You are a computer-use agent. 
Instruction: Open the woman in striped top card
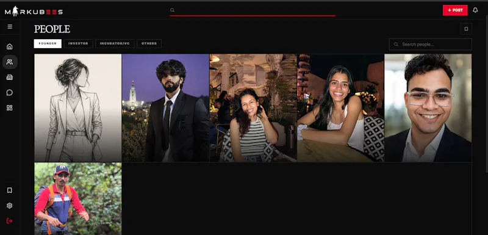253,107
